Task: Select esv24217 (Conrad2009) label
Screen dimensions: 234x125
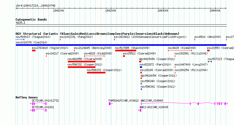Action: (x=62, y=53)
